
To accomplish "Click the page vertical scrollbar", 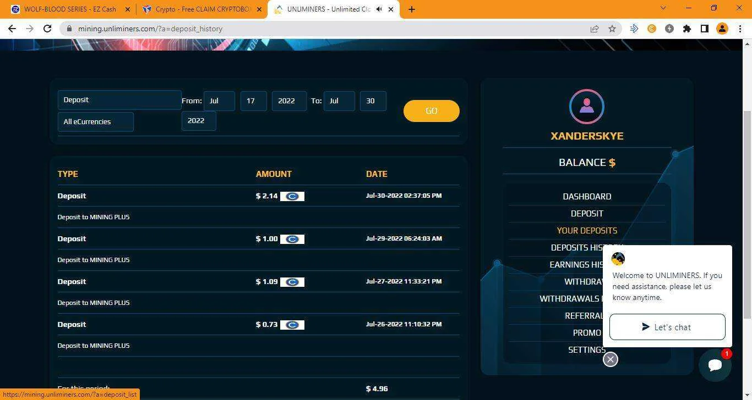I will pyautogui.click(x=747, y=214).
